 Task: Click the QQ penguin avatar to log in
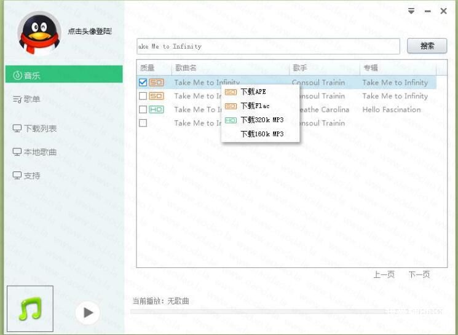39,33
